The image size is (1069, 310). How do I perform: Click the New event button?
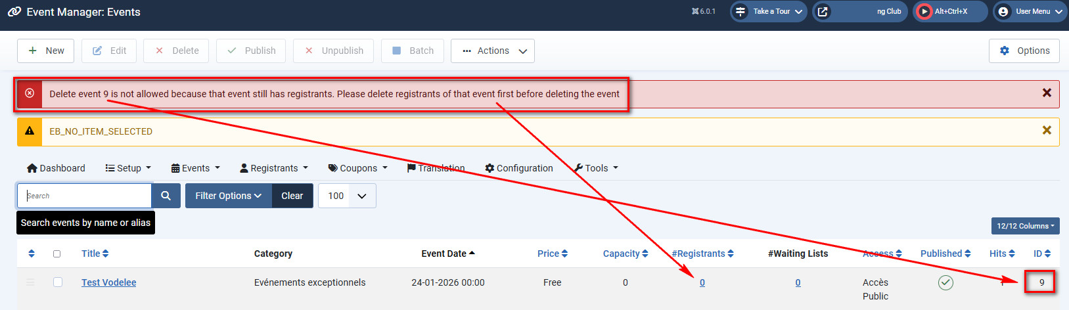click(x=46, y=51)
